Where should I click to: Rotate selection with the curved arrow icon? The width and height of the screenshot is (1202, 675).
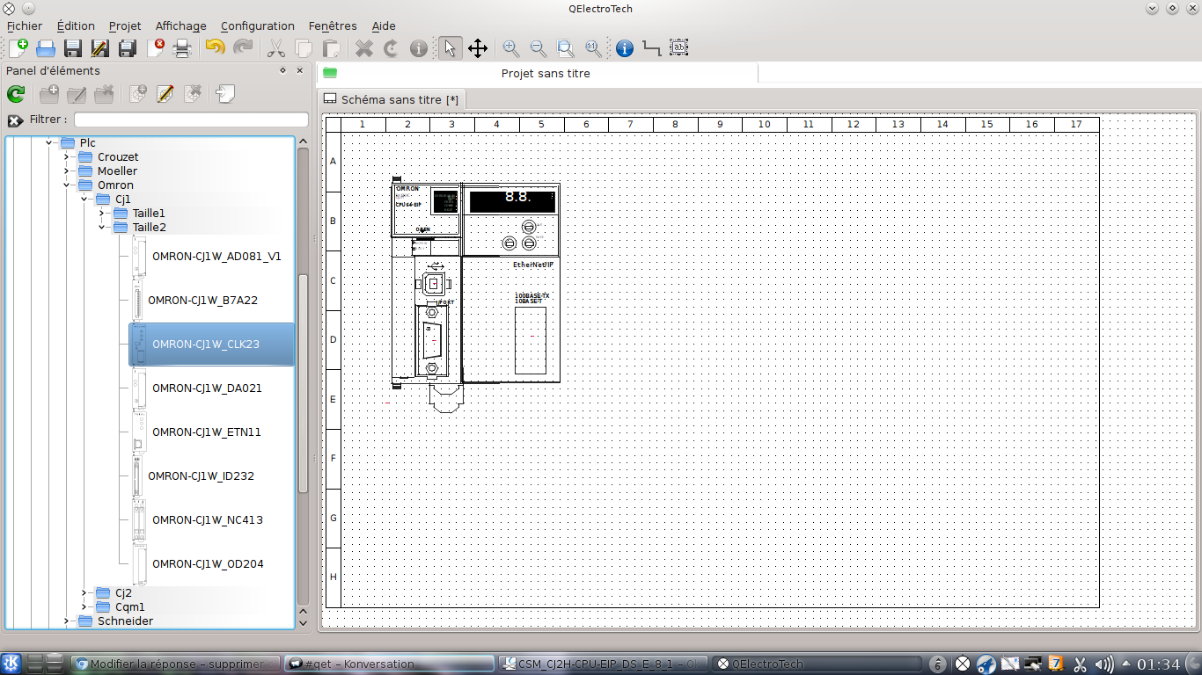[391, 48]
